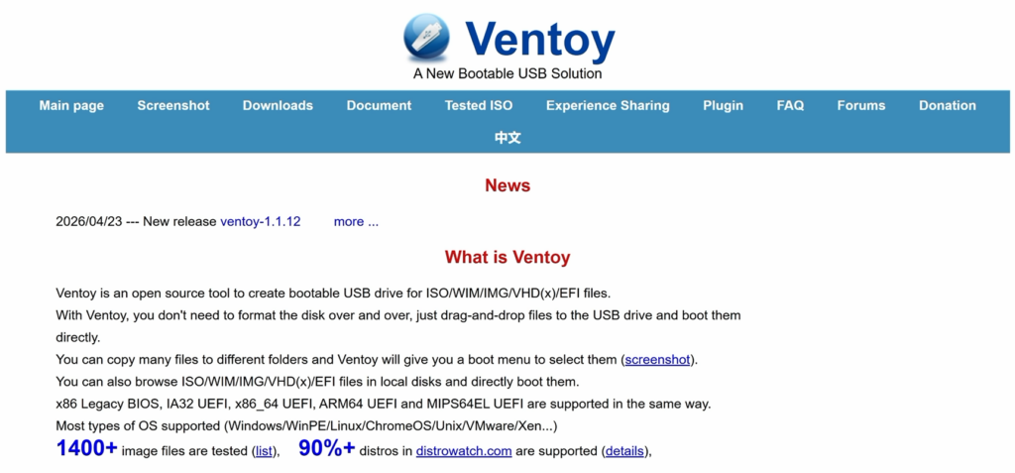Open the Plugin page
1015x473 pixels.
[x=723, y=106]
